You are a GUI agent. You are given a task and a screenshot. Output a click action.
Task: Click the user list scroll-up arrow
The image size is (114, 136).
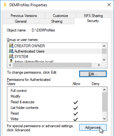[x=104, y=46]
